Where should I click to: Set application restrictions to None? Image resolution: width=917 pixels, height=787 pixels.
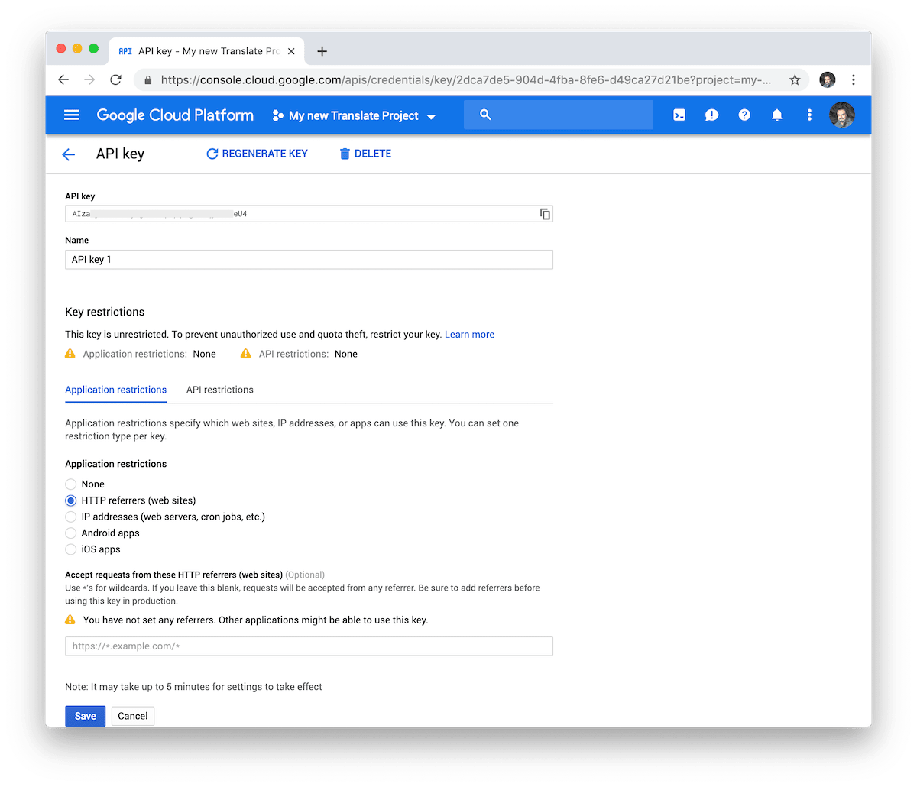point(71,484)
